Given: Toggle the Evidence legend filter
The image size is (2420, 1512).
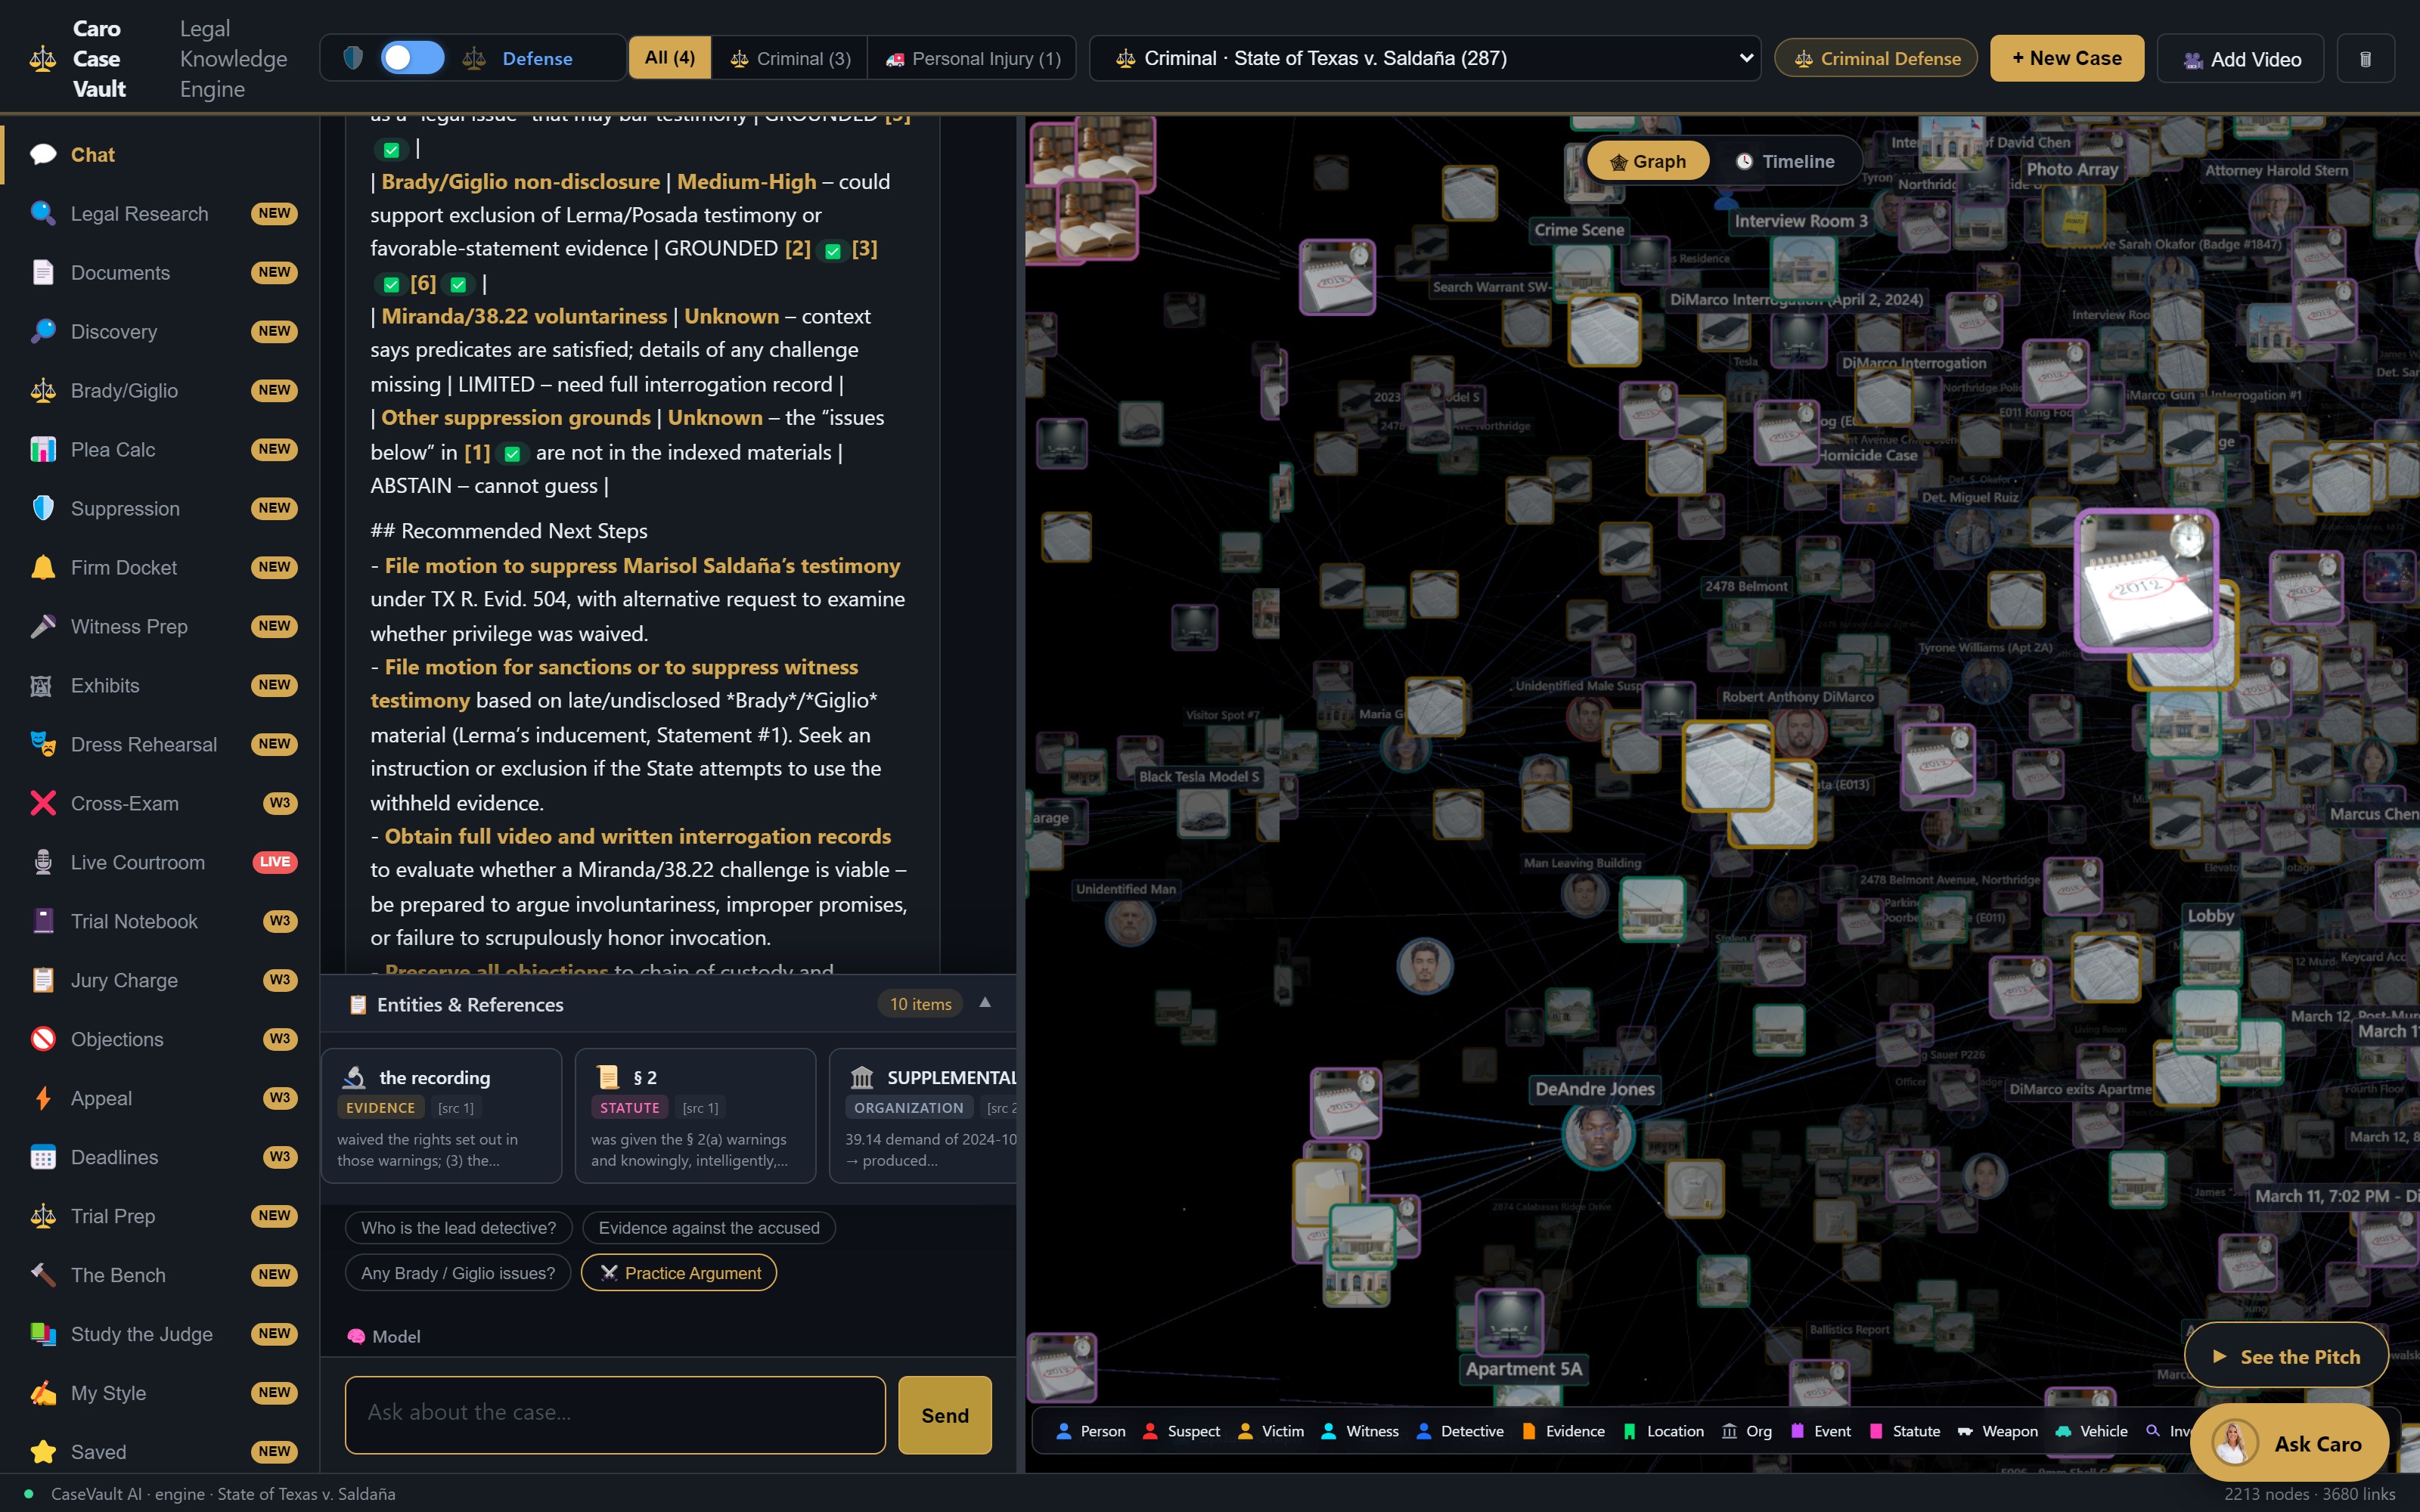Looking at the screenshot, I should point(1563,1431).
